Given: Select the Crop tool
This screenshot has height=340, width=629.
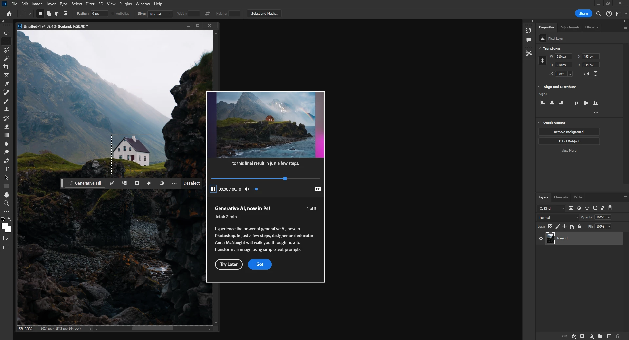Looking at the screenshot, I should pyautogui.click(x=6, y=67).
